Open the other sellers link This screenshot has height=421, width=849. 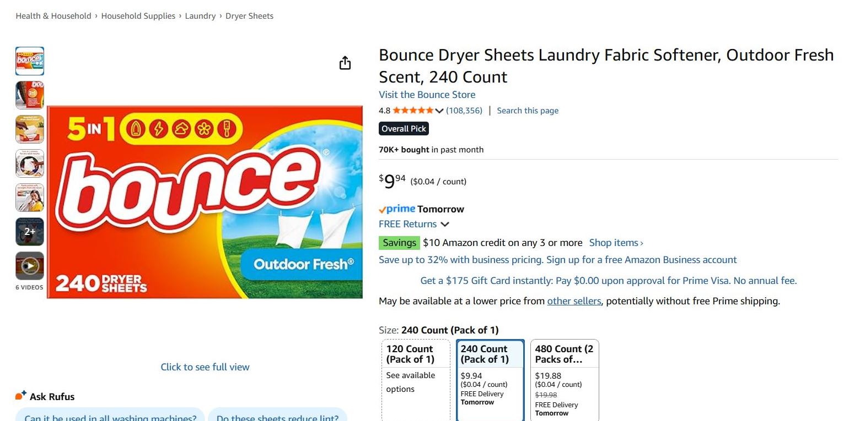(x=574, y=301)
